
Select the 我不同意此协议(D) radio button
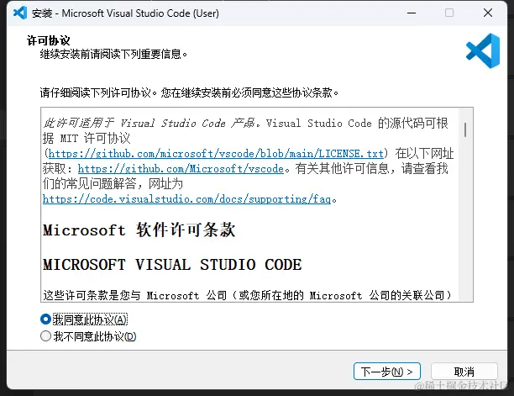[x=45, y=336]
